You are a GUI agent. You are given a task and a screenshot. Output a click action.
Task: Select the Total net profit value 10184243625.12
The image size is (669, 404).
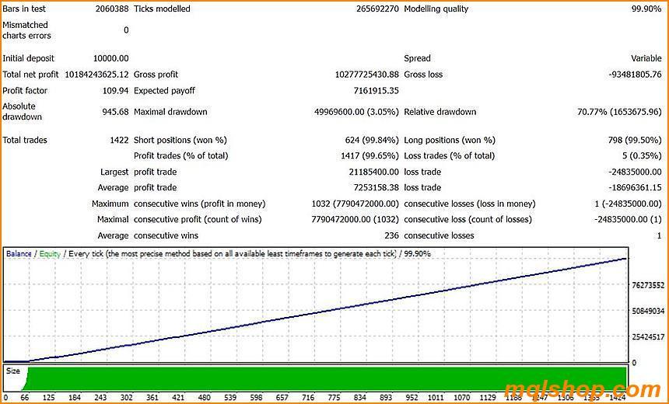click(x=96, y=75)
